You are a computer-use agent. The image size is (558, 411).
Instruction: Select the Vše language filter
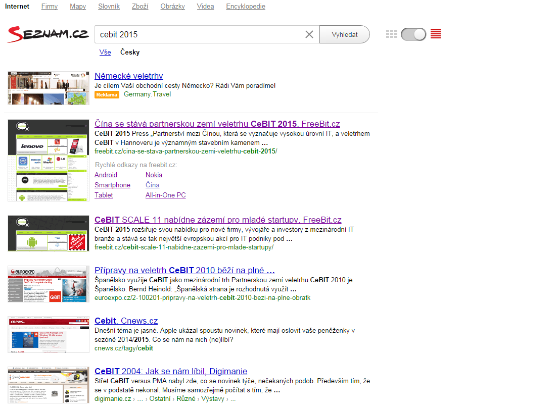pos(105,53)
